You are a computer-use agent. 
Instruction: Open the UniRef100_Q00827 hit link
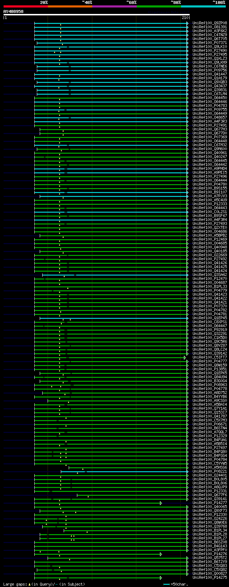point(210,574)
